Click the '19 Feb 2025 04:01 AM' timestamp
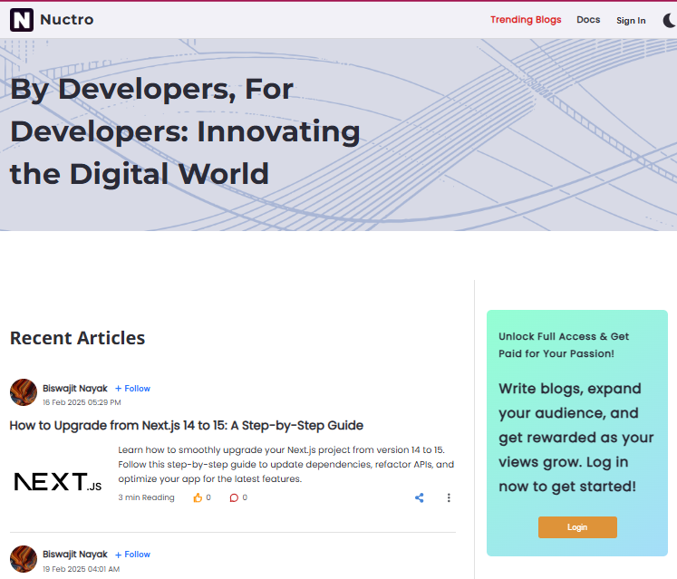This screenshot has height=579, width=677. point(82,569)
